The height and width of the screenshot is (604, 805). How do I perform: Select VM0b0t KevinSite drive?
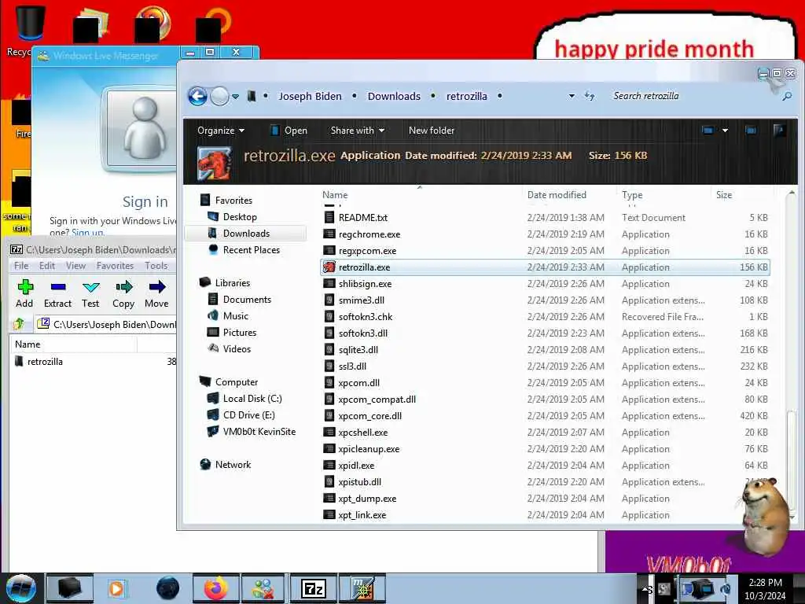259,431
